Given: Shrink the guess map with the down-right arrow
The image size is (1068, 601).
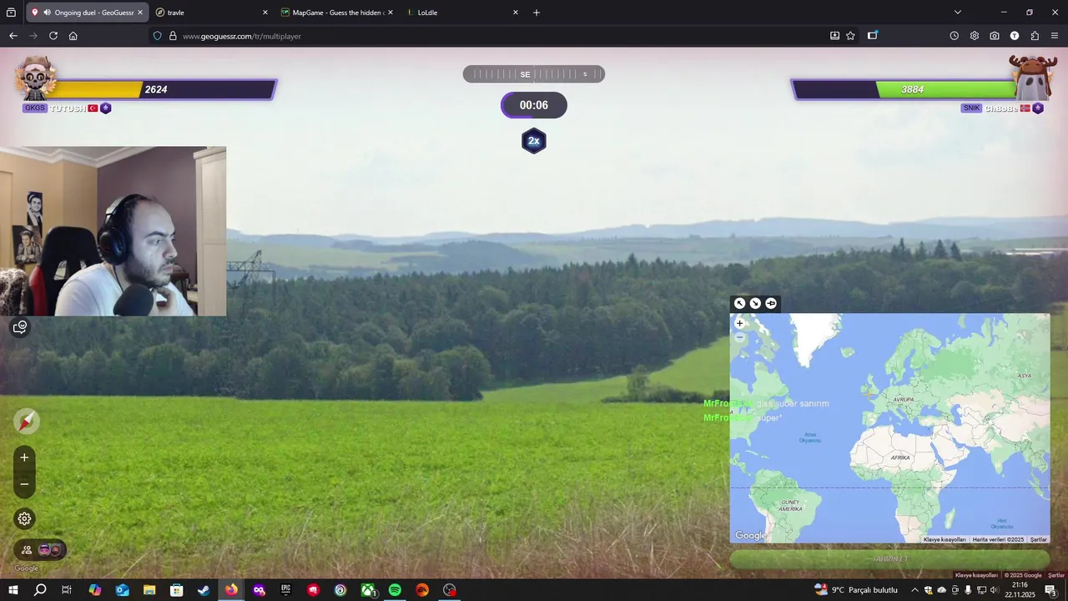Looking at the screenshot, I should 755,303.
